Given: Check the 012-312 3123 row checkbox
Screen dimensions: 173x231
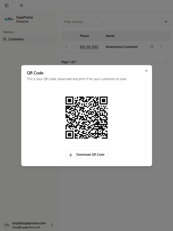Looking at the screenshot, I should [x=75, y=47].
